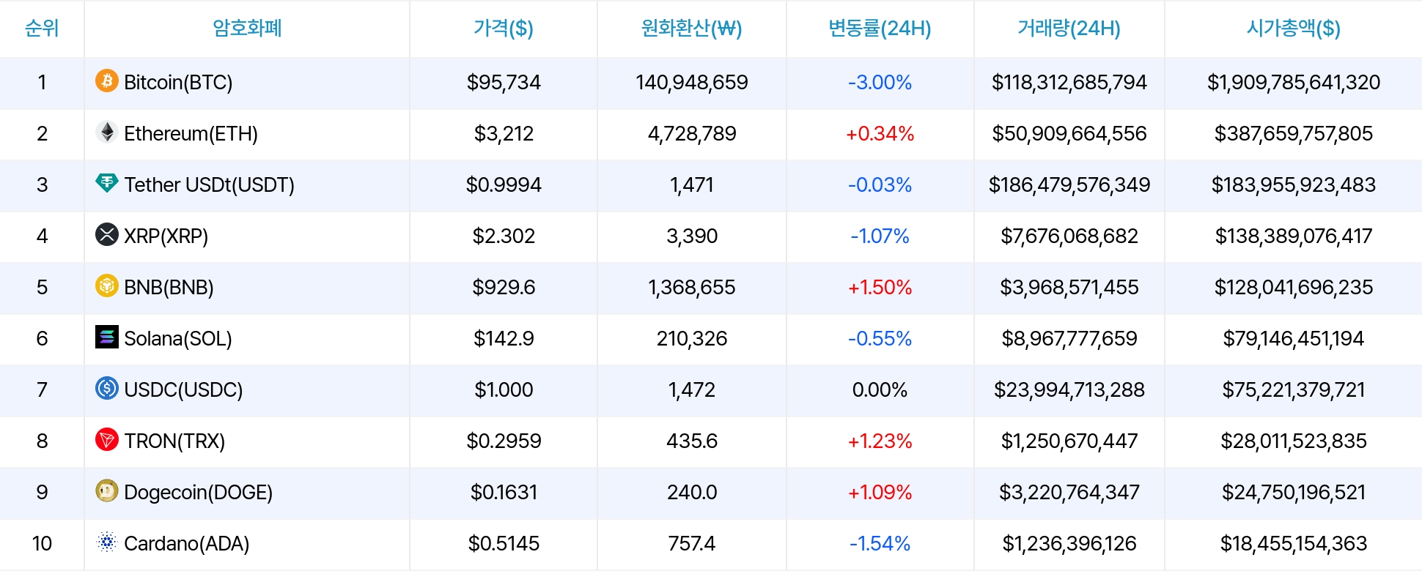Click the Dogecoin coin icon
1422x571 pixels.
click(107, 490)
